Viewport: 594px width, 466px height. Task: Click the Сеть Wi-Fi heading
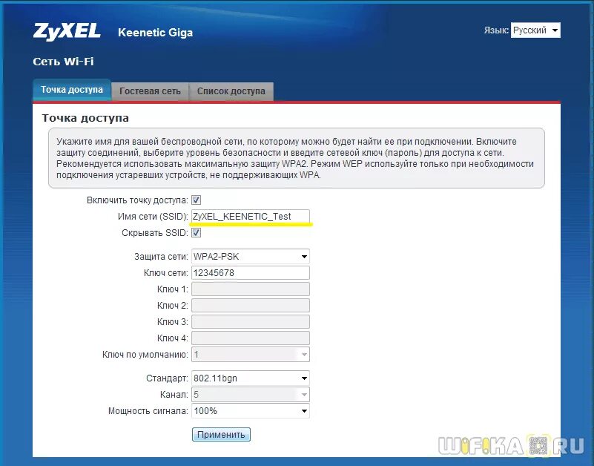[x=63, y=62]
